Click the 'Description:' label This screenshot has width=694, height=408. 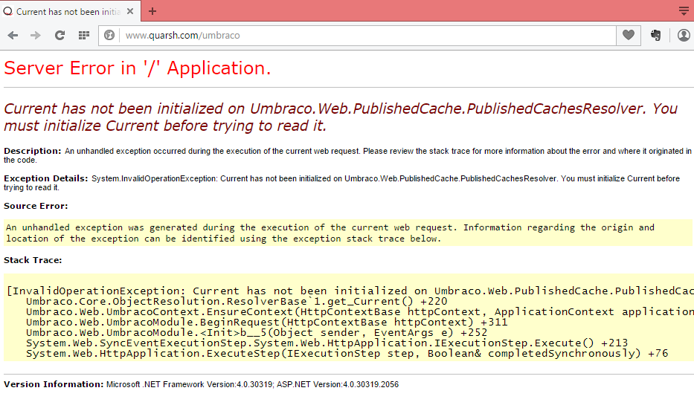click(32, 151)
